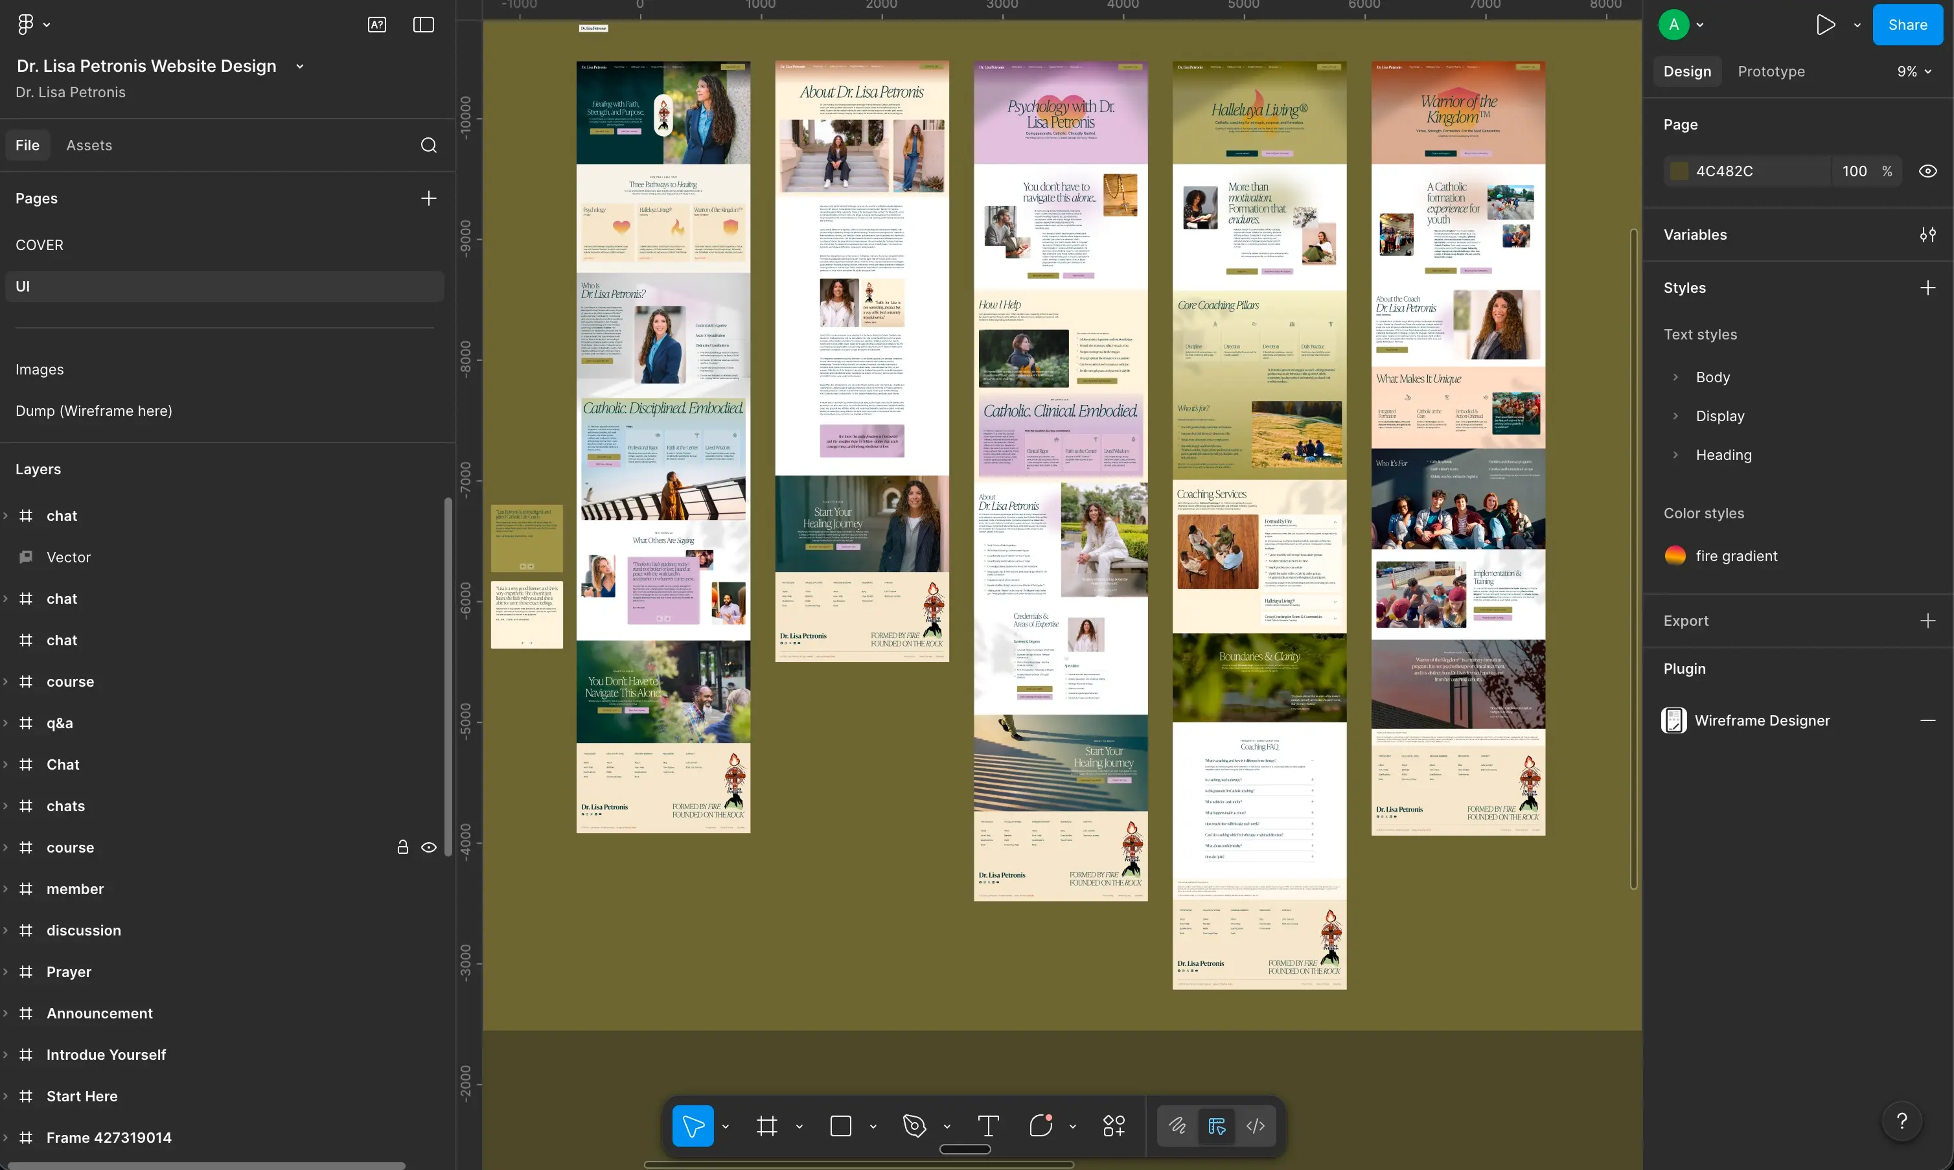Screen dimensions: 1954x1170
Task: Toggle visibility of the course layer
Action: click(x=430, y=847)
